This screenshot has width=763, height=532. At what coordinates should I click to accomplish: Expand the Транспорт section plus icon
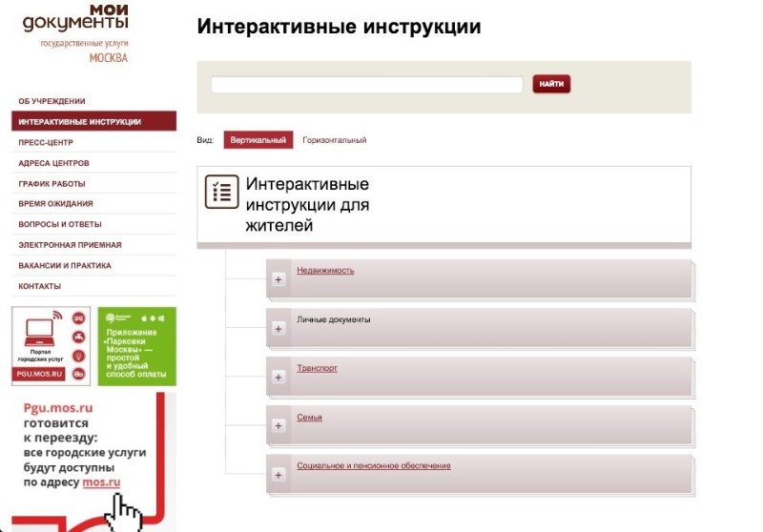click(x=278, y=378)
